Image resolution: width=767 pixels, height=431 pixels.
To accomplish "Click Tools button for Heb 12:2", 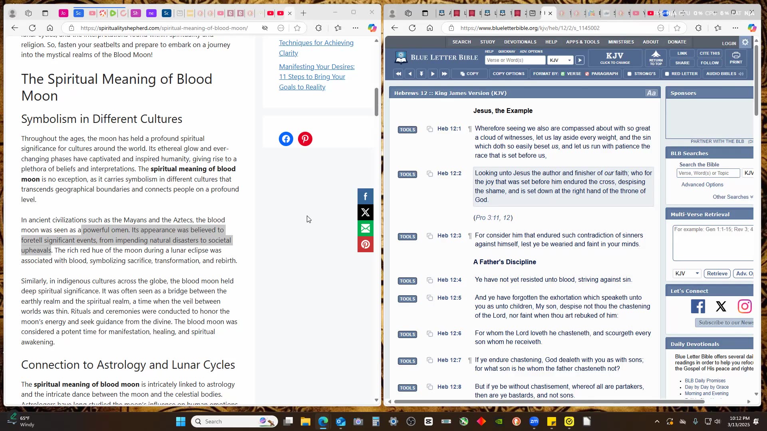I will [407, 174].
